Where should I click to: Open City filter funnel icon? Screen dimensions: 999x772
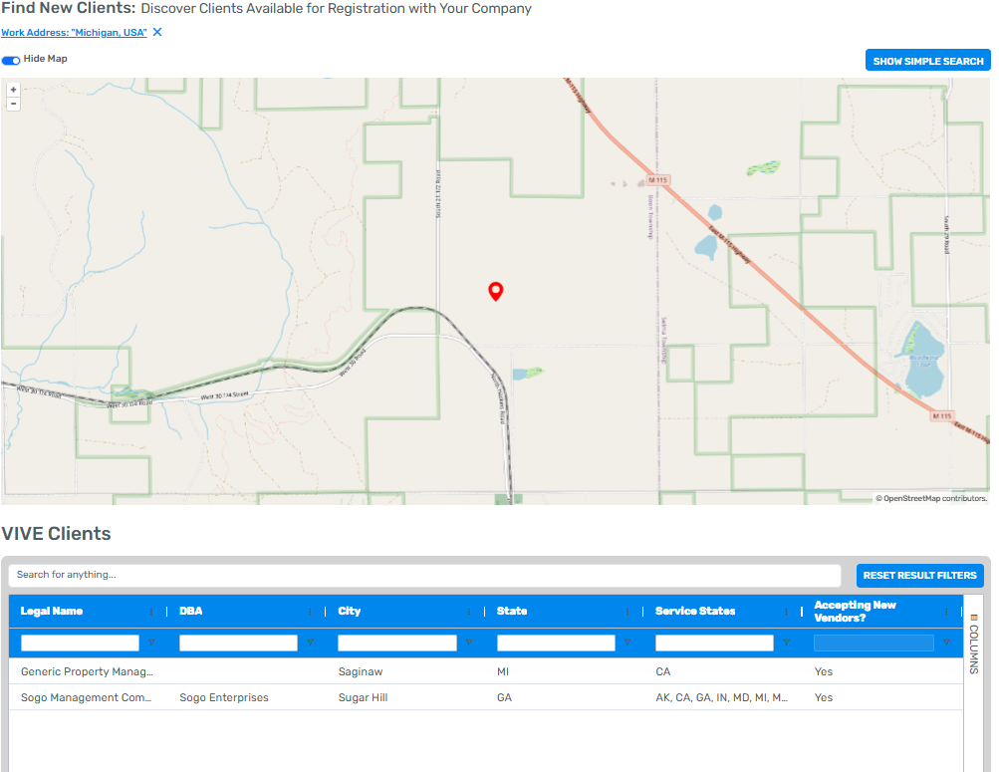point(469,643)
